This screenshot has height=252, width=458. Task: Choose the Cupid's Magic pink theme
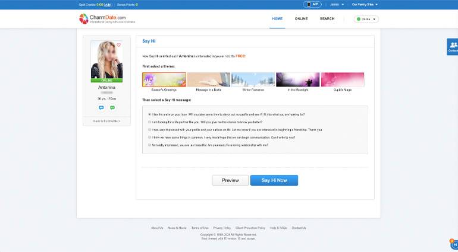point(342,80)
